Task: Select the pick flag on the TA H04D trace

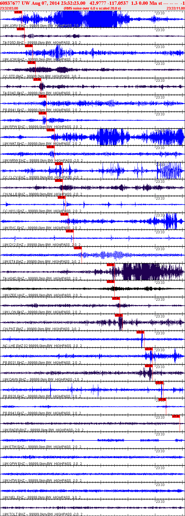Action: pyautogui.click(x=111, y=265)
